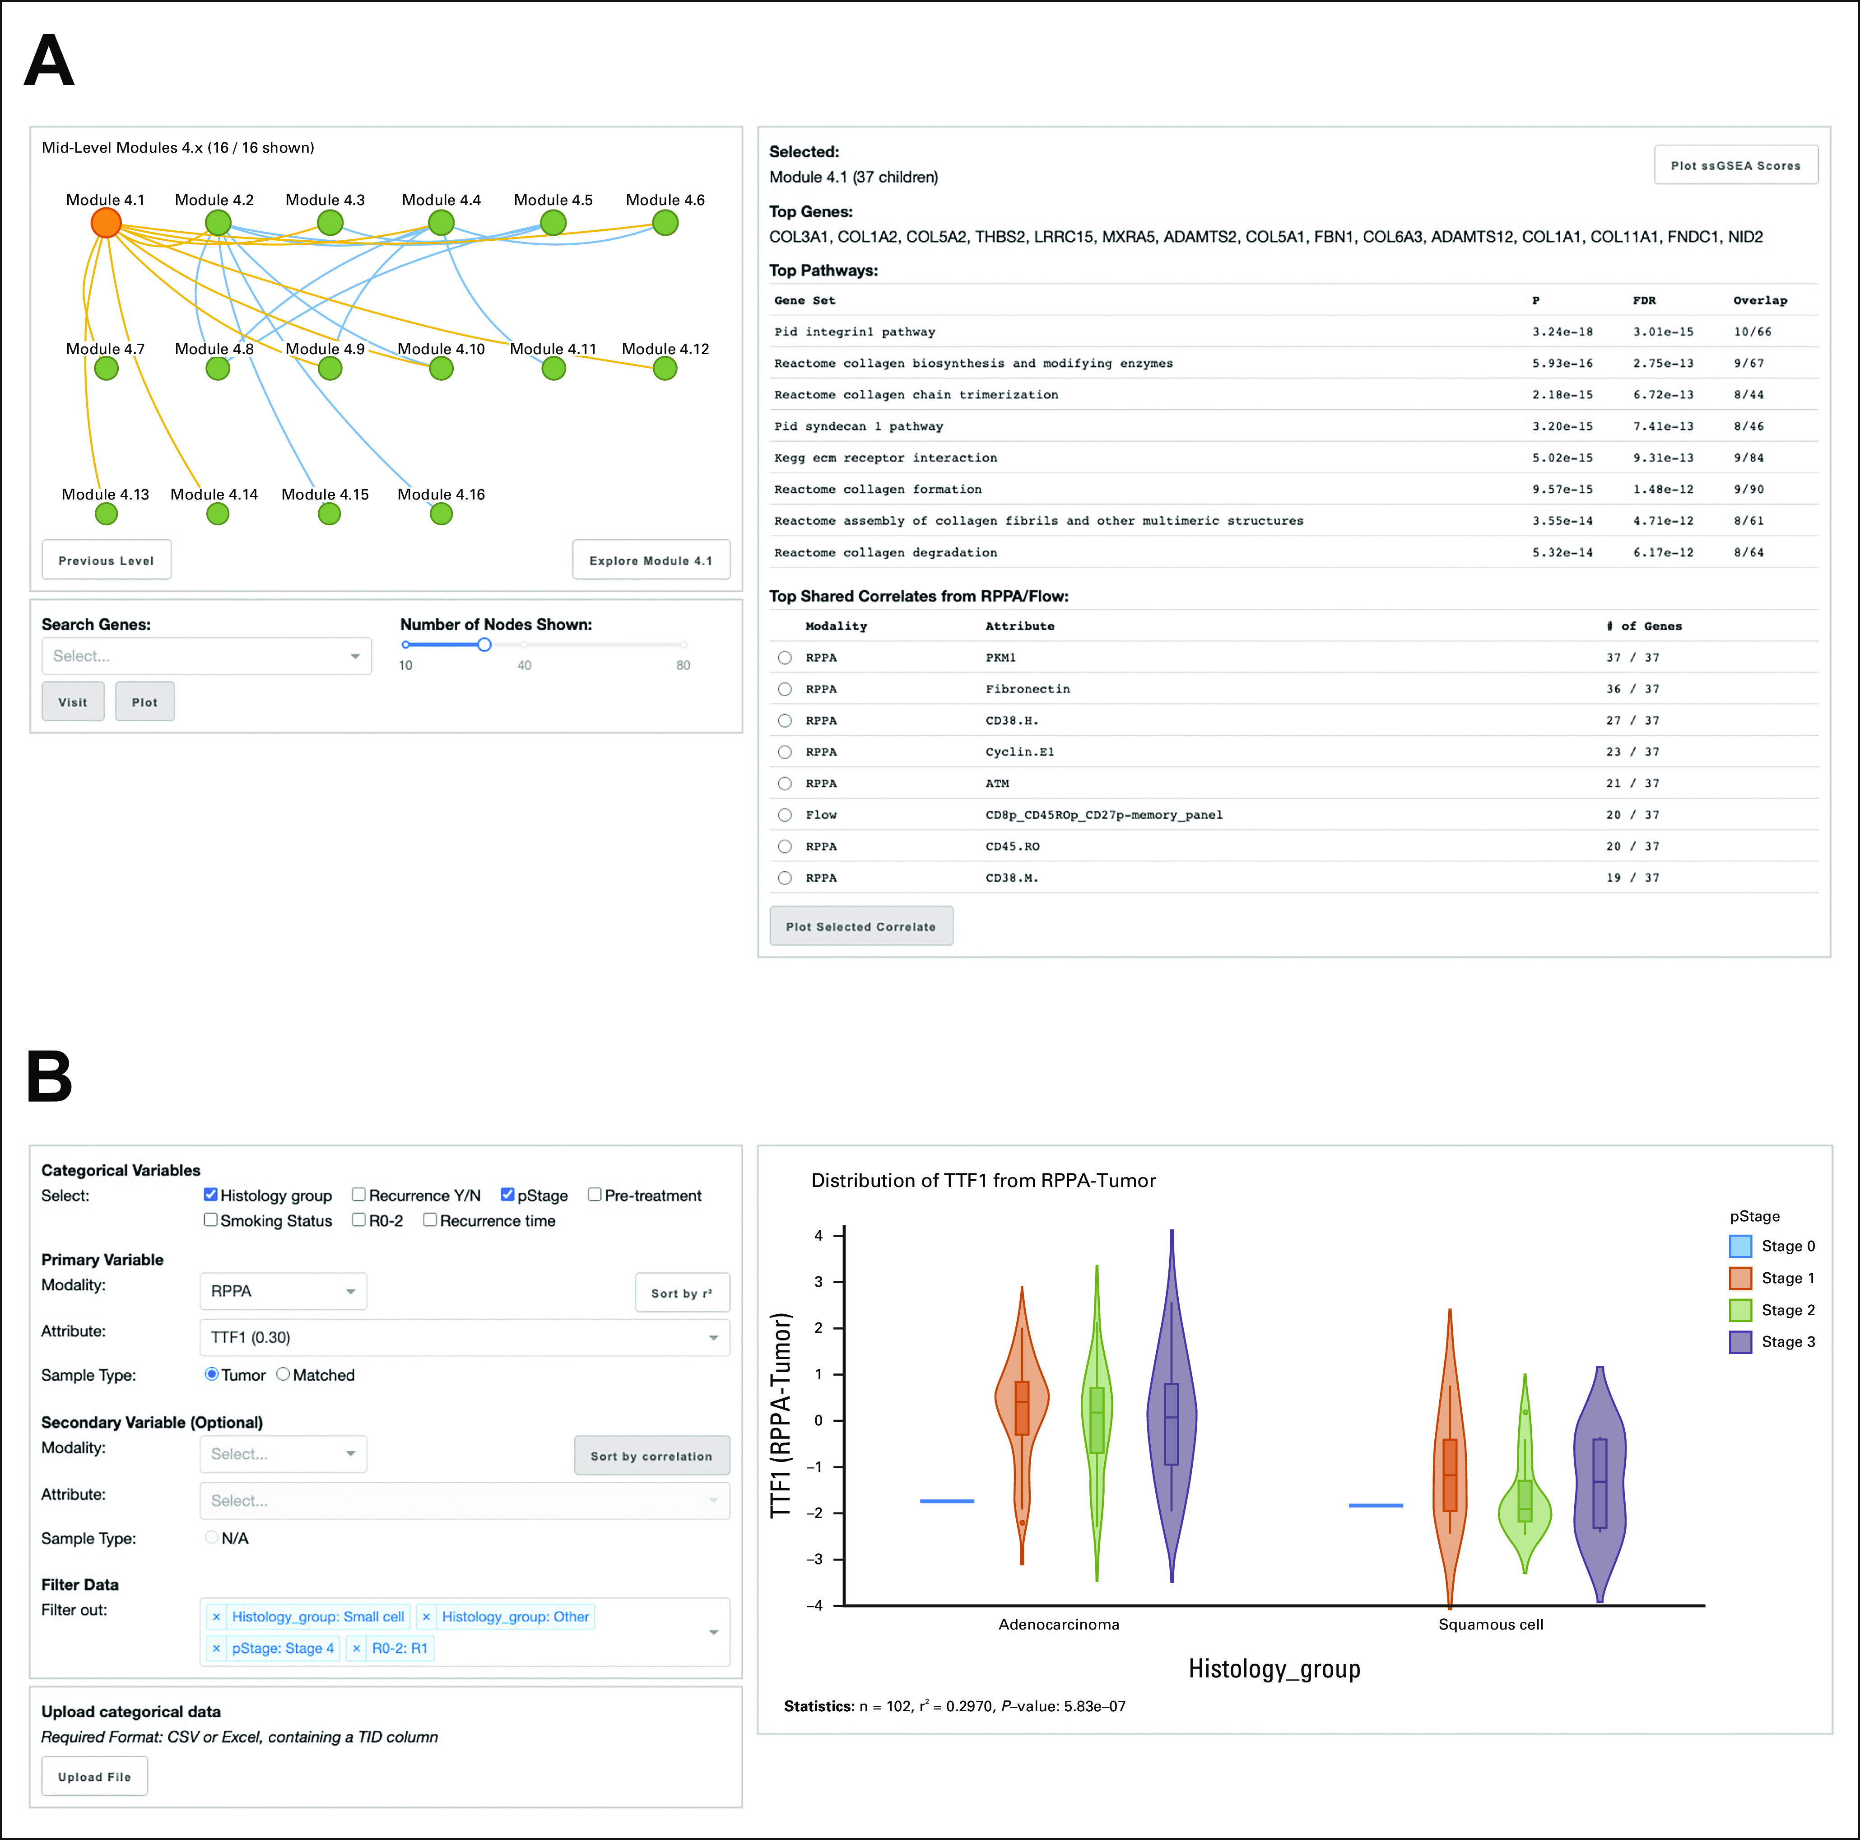Select the orange Module 4.1 node
1860x1840 pixels.
pos(106,224)
